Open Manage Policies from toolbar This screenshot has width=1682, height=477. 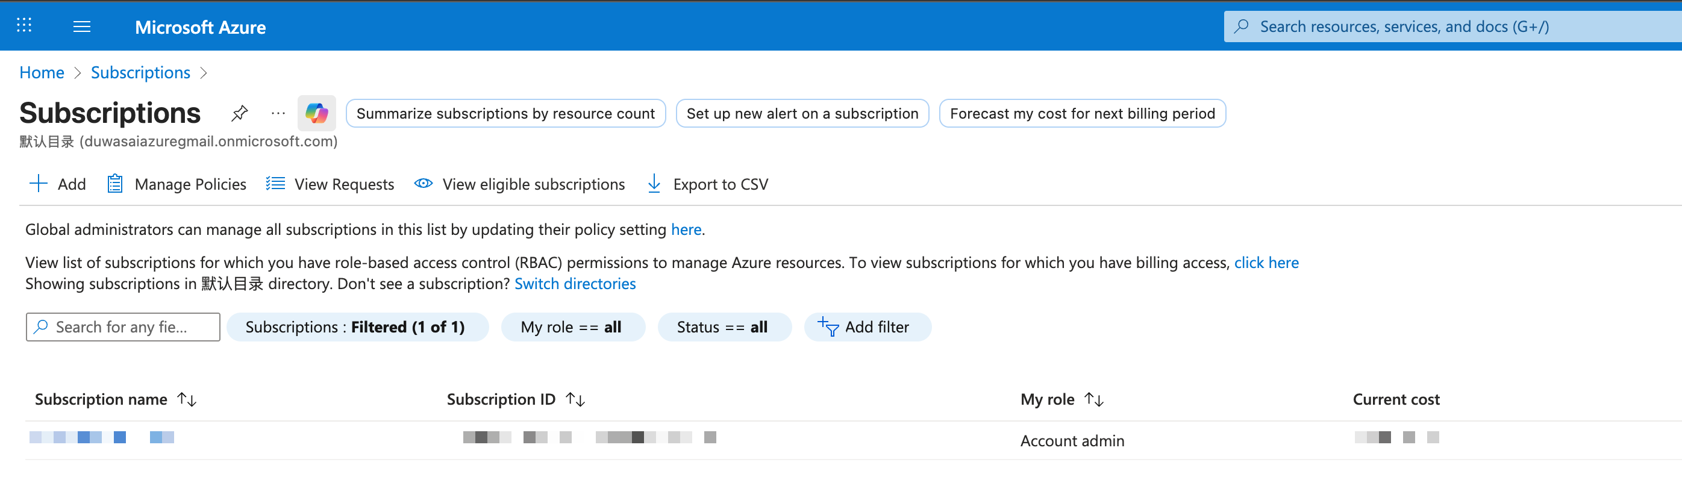click(177, 184)
